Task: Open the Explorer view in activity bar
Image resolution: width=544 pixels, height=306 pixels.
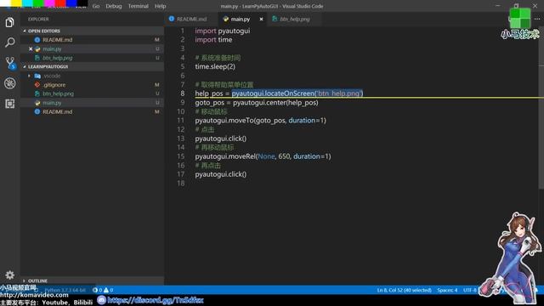Action: (x=9, y=22)
